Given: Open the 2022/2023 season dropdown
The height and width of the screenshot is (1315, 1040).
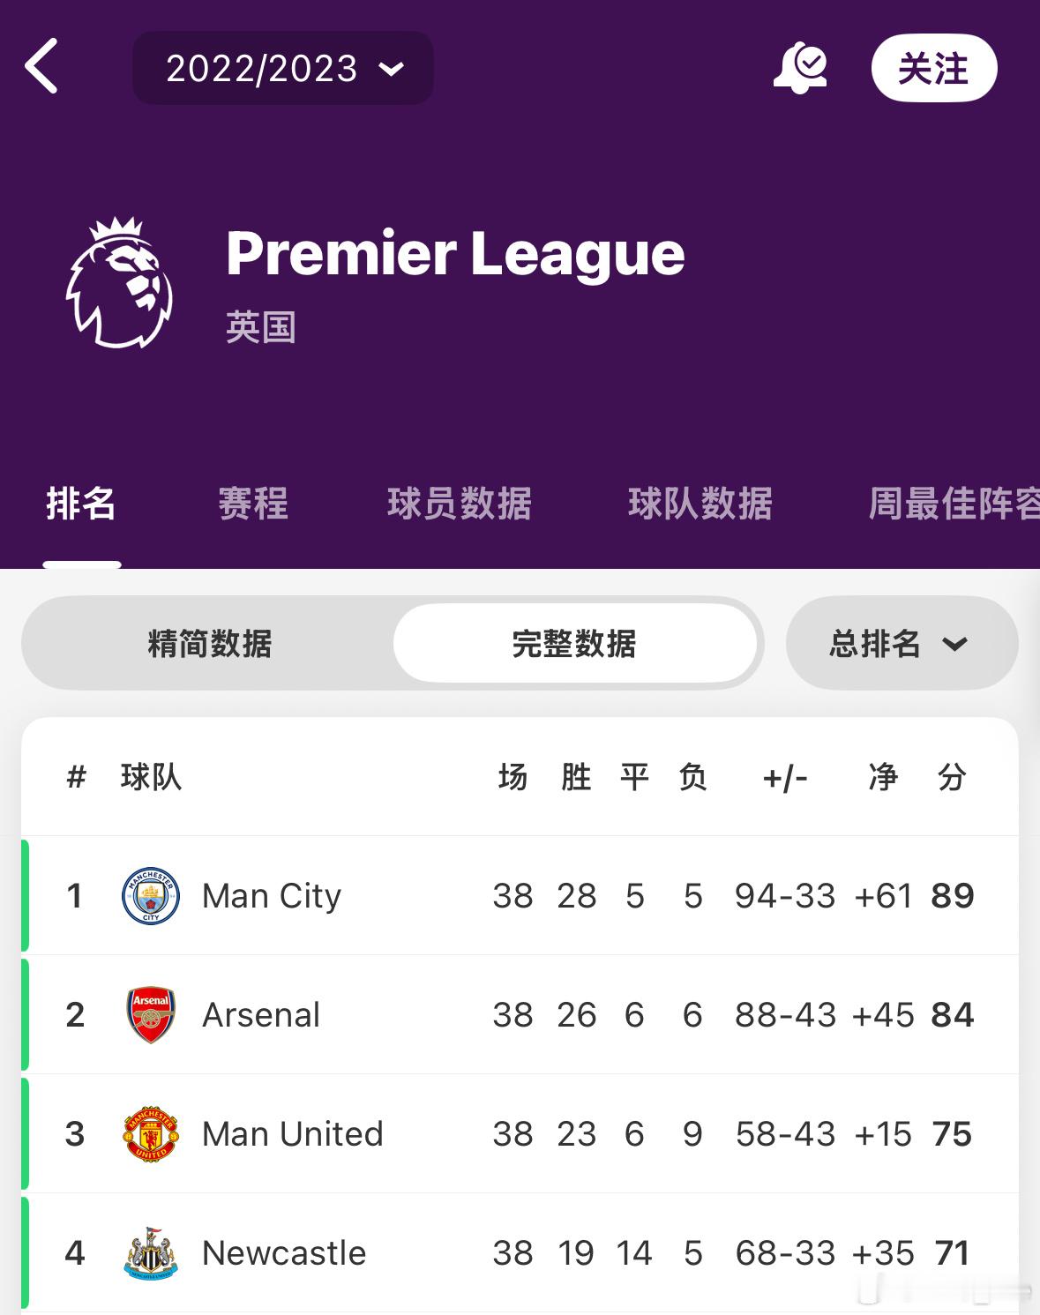Looking at the screenshot, I should (x=283, y=68).
